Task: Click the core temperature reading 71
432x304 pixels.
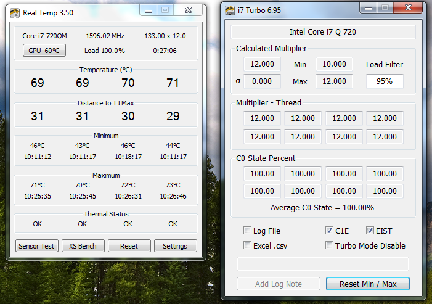Action: coord(173,83)
